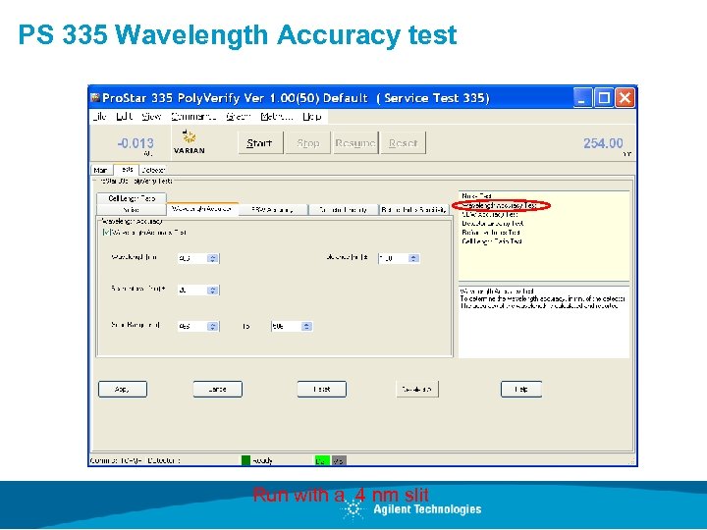
Task: Click the Help button at the bottom
Action: coord(521,389)
